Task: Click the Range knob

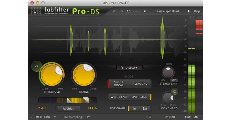Action: tap(84, 75)
